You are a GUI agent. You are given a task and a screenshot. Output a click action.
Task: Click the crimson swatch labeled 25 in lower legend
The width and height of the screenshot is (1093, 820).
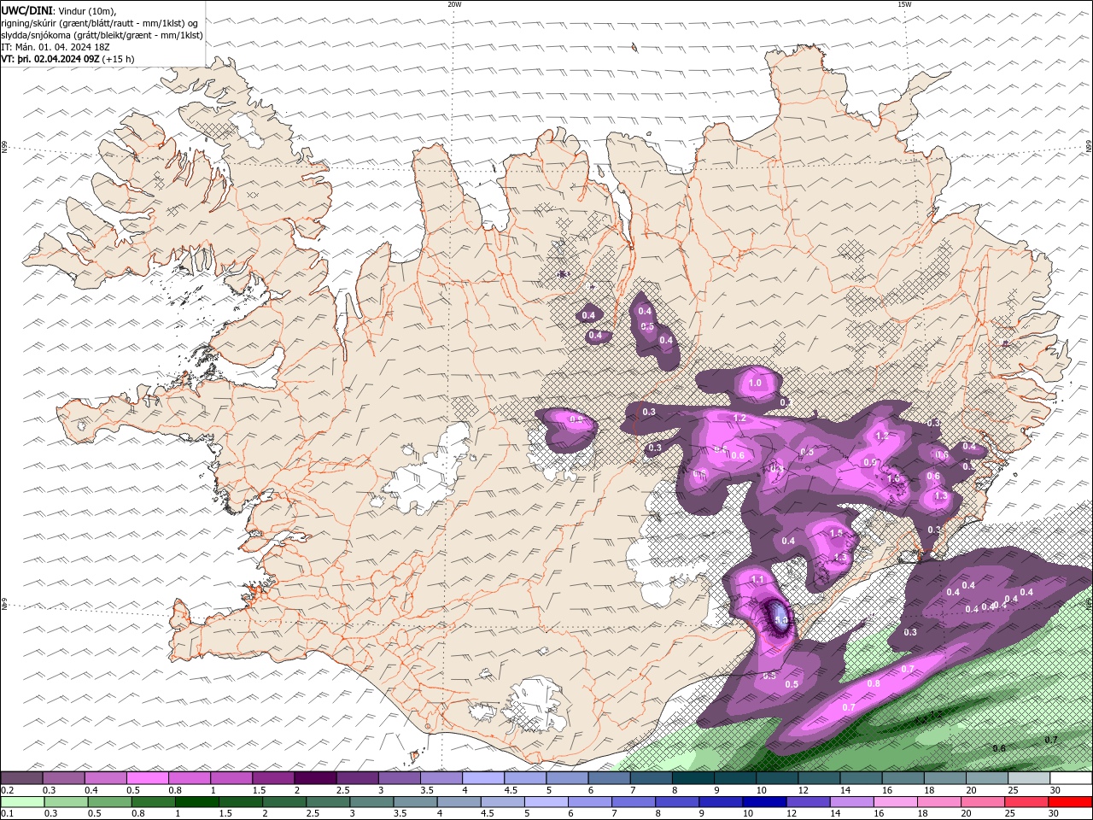coord(1026,802)
